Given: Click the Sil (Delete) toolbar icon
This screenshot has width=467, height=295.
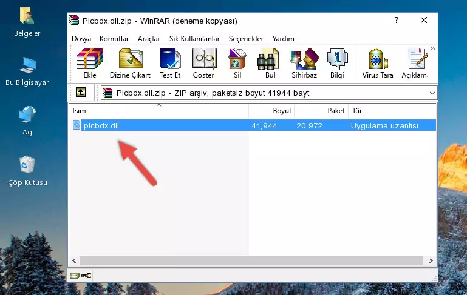Looking at the screenshot, I should pos(237,63).
